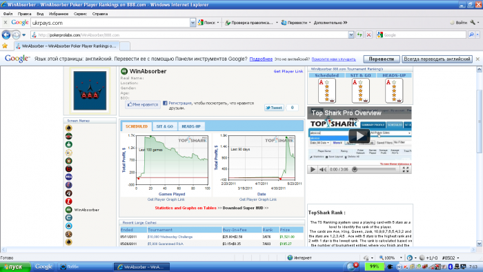Screen dimensions: 483x272
Task: Click the search magnifier in Google search box
Action: [471, 35]
